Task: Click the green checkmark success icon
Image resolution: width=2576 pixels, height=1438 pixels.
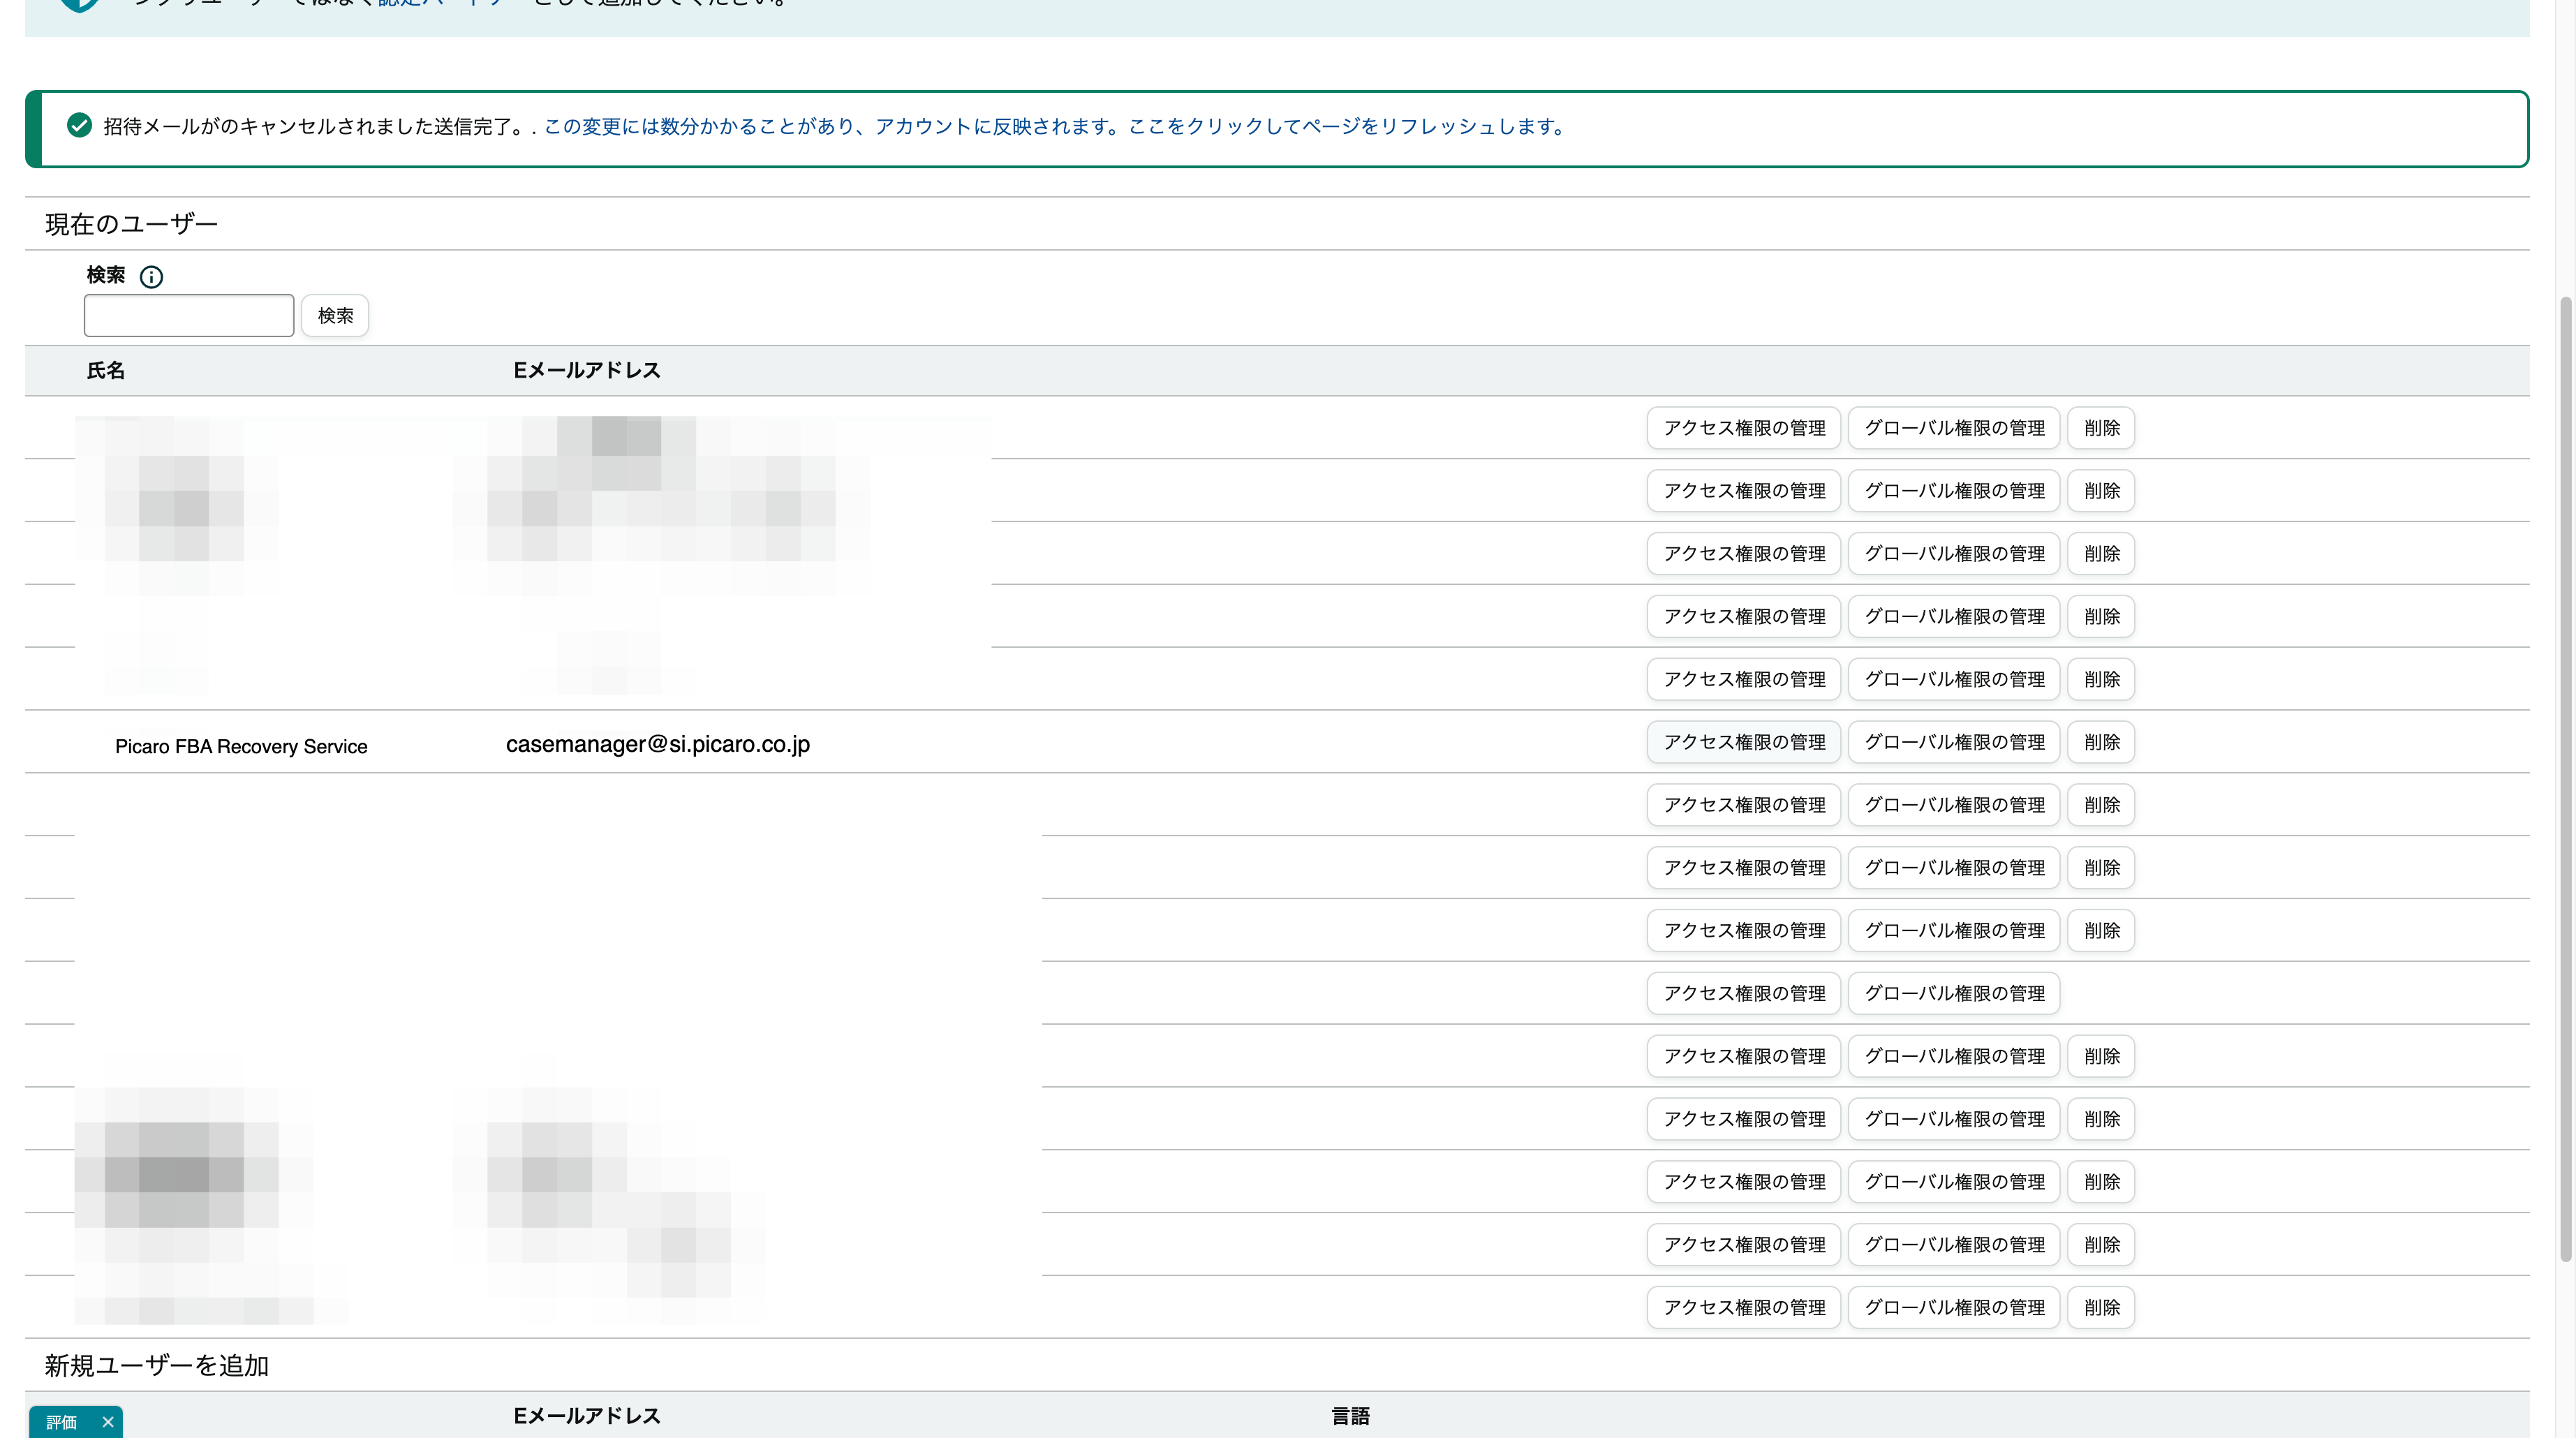Action: point(79,126)
